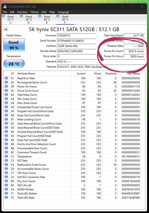Image resolution: width=149 pixels, height=213 pixels.
Task: Click Power On Count value 82613 count
Action: [x=134, y=51]
